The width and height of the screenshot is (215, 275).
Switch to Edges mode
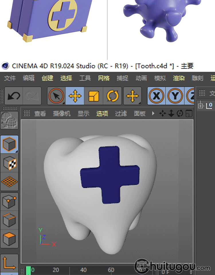(x=9, y=220)
